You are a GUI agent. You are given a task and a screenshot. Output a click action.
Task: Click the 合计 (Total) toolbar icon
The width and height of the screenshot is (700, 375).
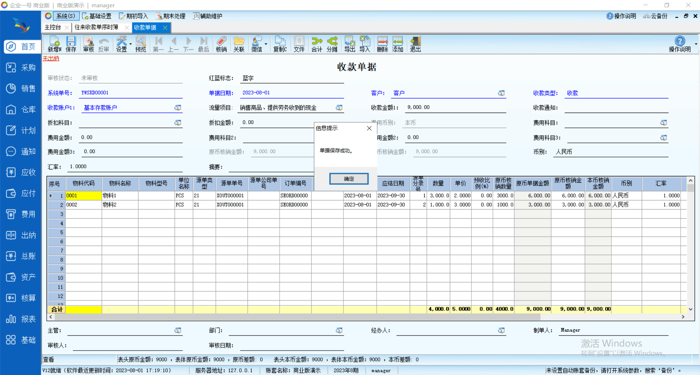[x=317, y=44]
